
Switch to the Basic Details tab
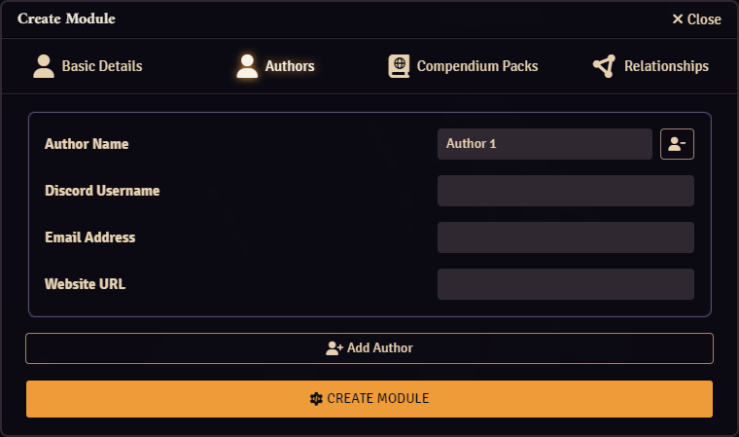point(88,66)
